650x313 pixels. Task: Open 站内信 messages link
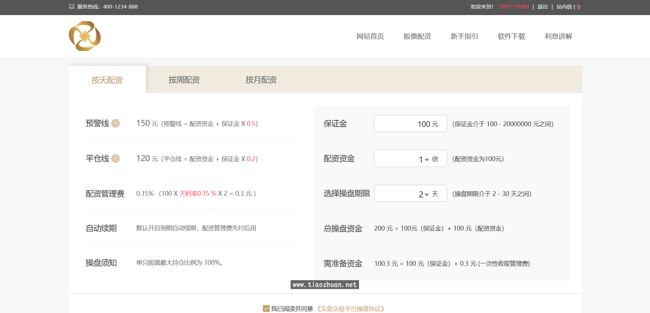(568, 7)
